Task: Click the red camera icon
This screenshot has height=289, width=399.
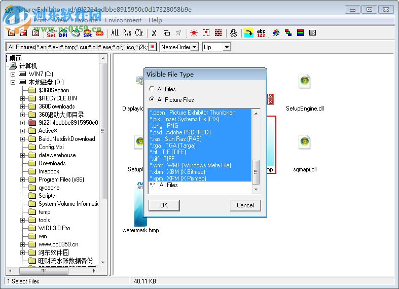Action: (99, 33)
